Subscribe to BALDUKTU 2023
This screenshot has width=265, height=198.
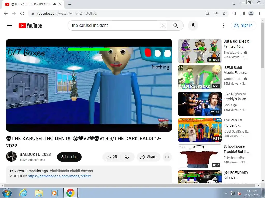(x=69, y=157)
